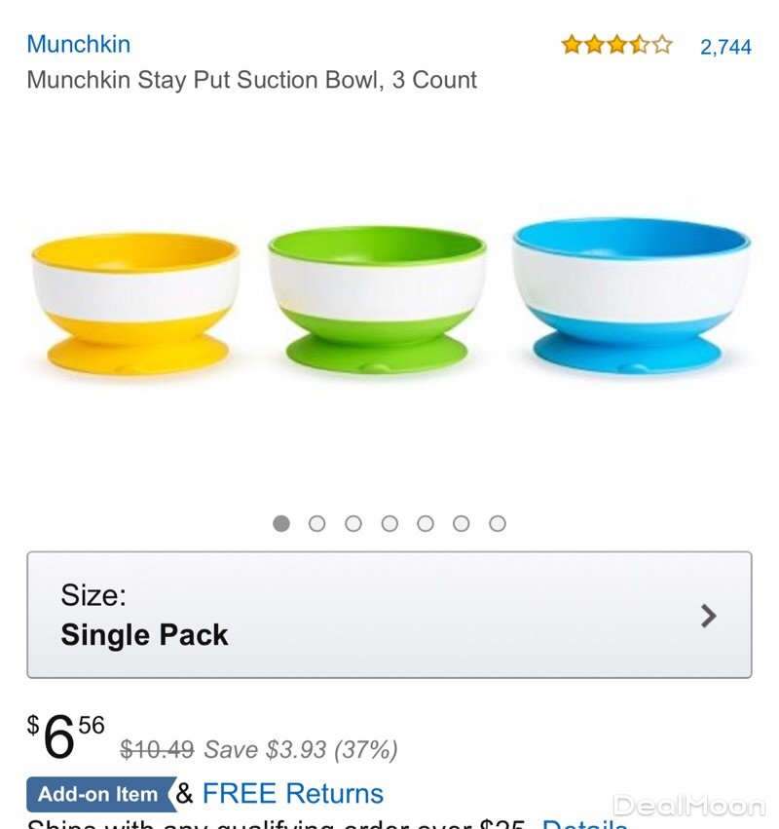
Task: Go to the second carousel image dot
Action: (x=317, y=524)
